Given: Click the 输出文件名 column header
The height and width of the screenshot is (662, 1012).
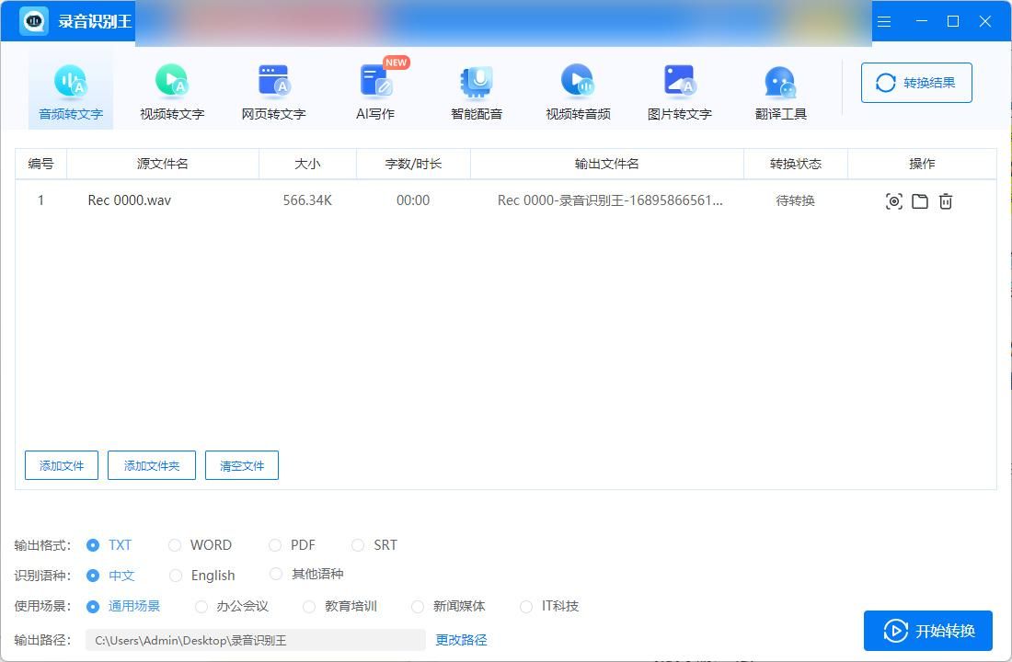Looking at the screenshot, I should [x=606, y=164].
